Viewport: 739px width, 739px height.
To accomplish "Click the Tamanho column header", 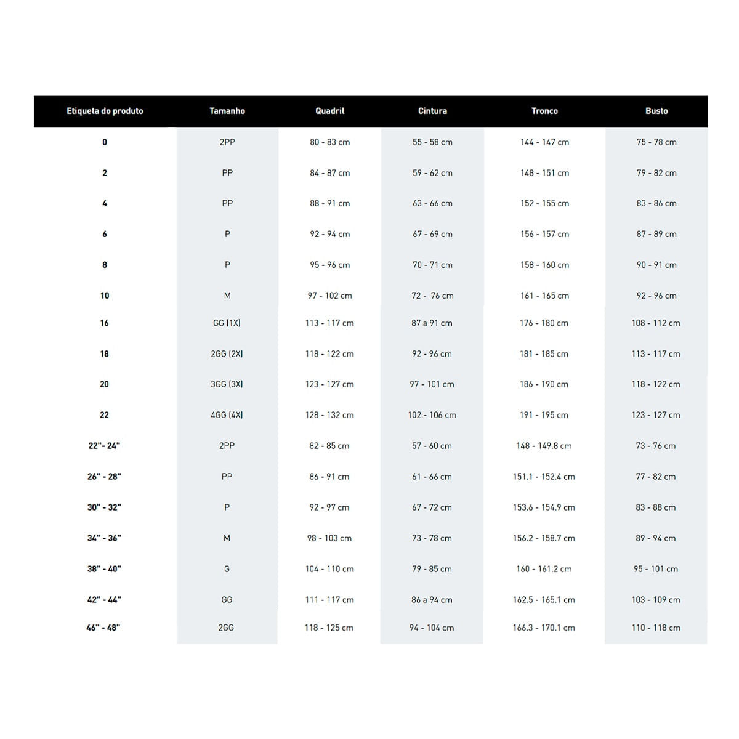I will (x=227, y=111).
